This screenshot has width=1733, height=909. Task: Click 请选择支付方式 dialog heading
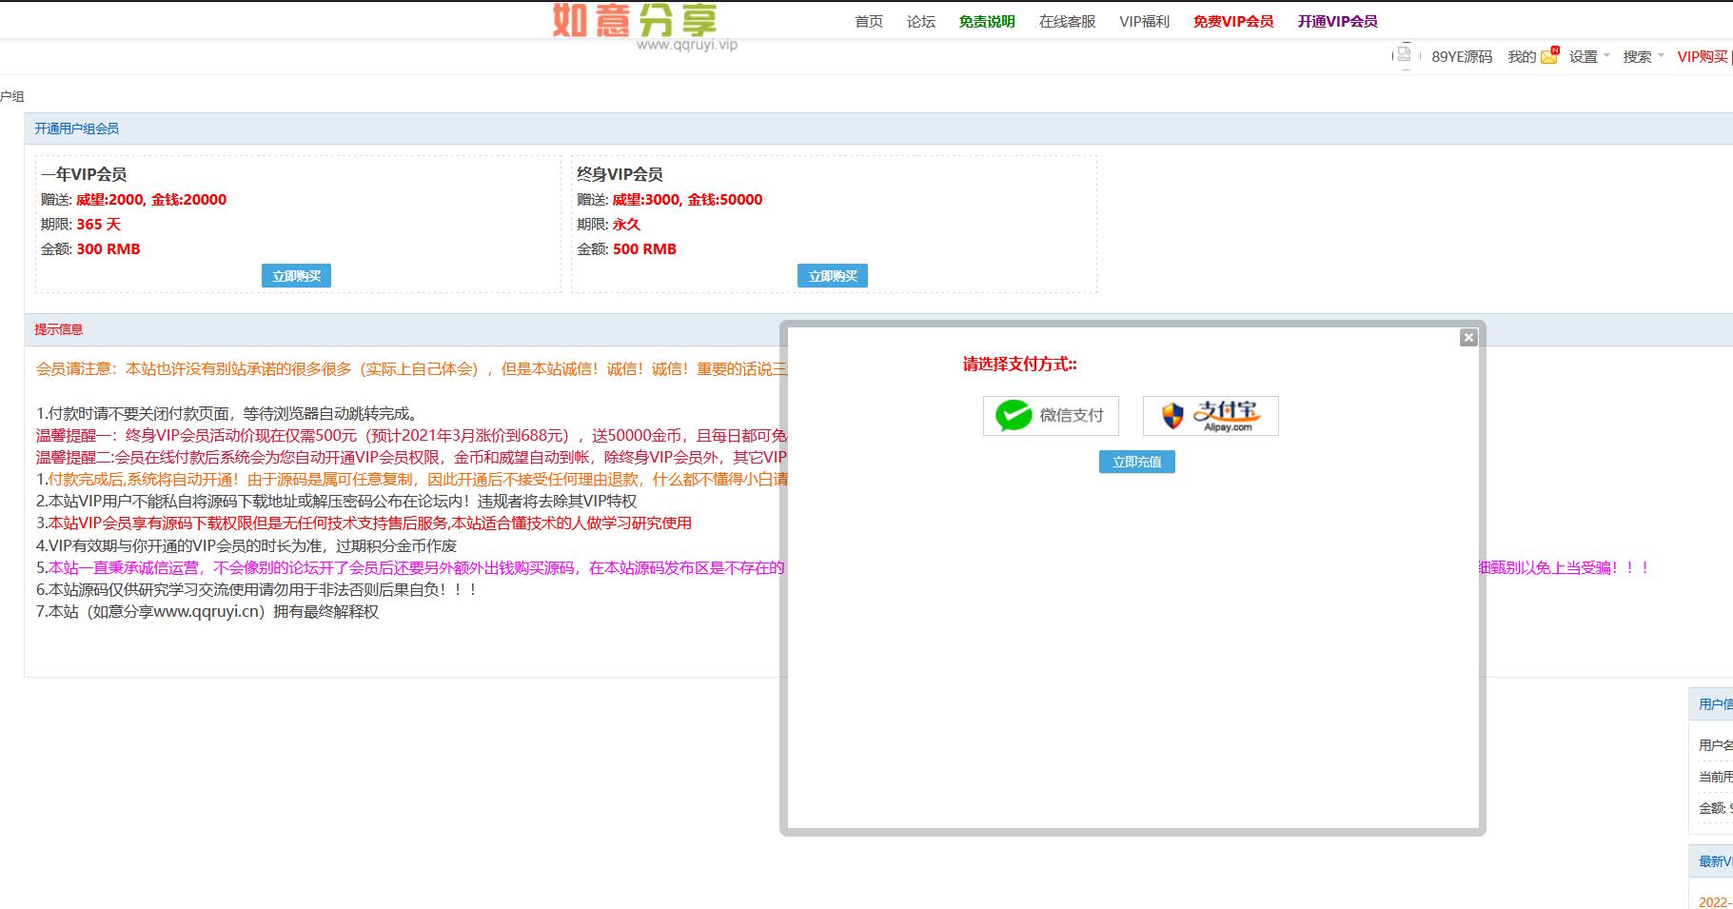coord(1020,365)
